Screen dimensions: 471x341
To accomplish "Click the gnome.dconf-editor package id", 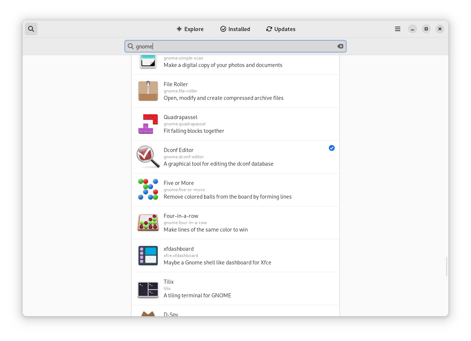I will point(184,157).
